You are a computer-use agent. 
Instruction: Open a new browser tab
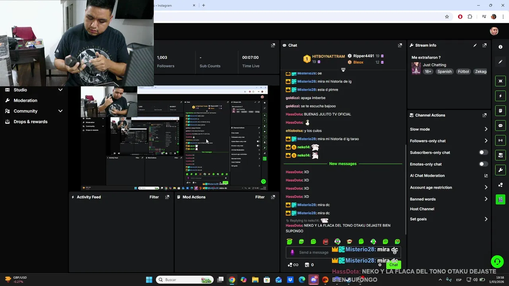[204, 5]
